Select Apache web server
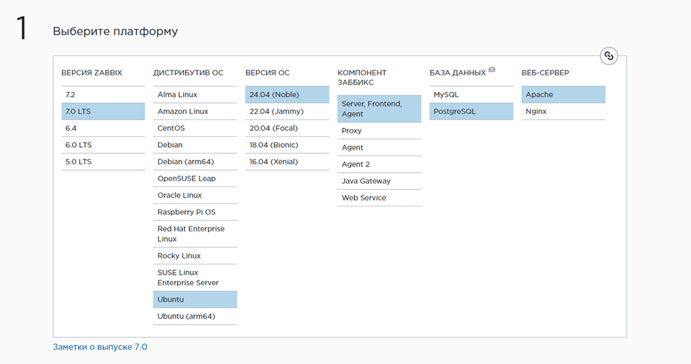This screenshot has height=364, width=691. pyautogui.click(x=563, y=95)
